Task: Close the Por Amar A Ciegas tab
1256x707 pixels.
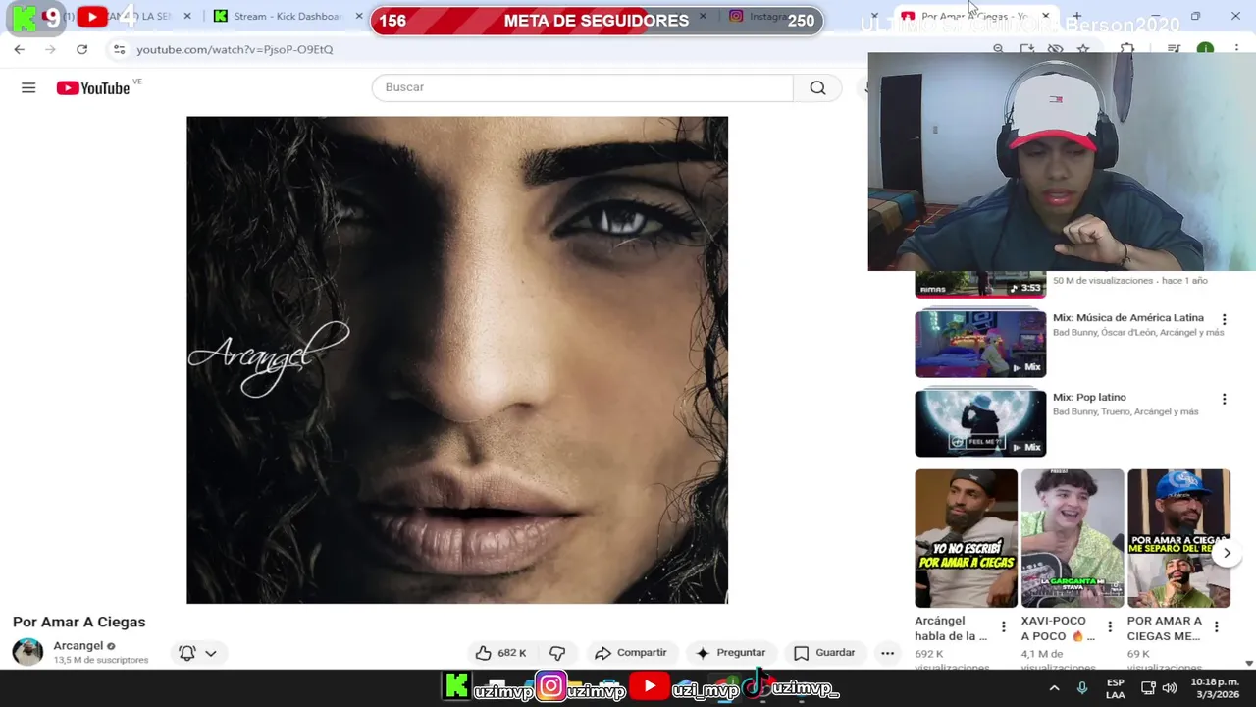Action: click(x=1045, y=16)
